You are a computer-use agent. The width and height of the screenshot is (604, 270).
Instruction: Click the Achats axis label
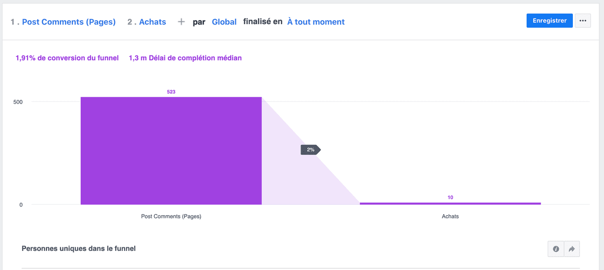[x=450, y=217]
